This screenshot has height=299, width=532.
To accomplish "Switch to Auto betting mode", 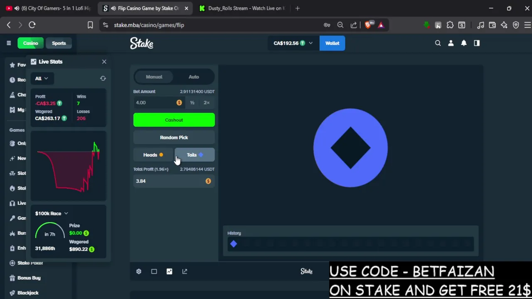I will [x=194, y=77].
